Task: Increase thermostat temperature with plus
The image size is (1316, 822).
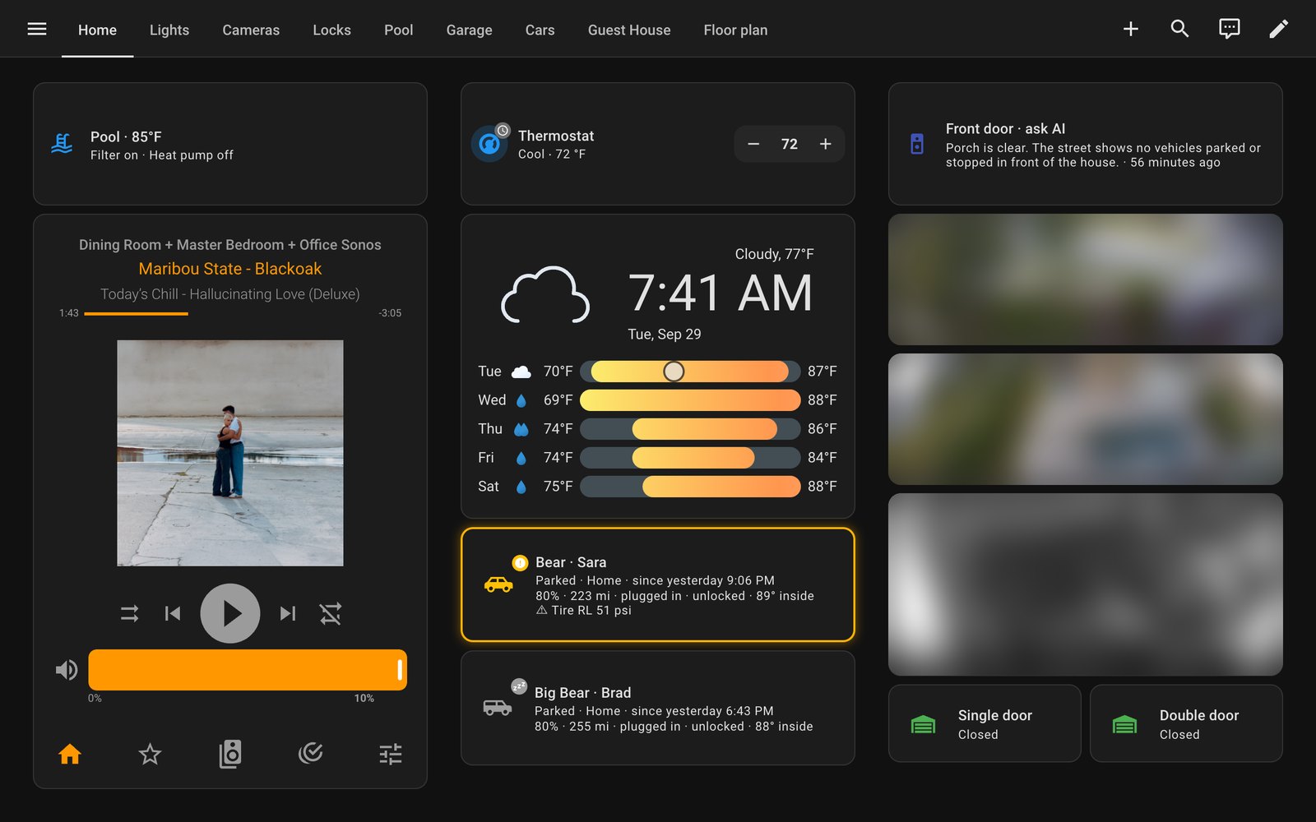Action: pos(826,144)
